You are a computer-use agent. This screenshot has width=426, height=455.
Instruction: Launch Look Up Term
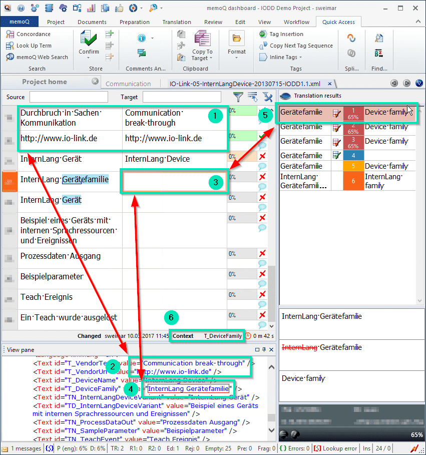(x=29, y=46)
